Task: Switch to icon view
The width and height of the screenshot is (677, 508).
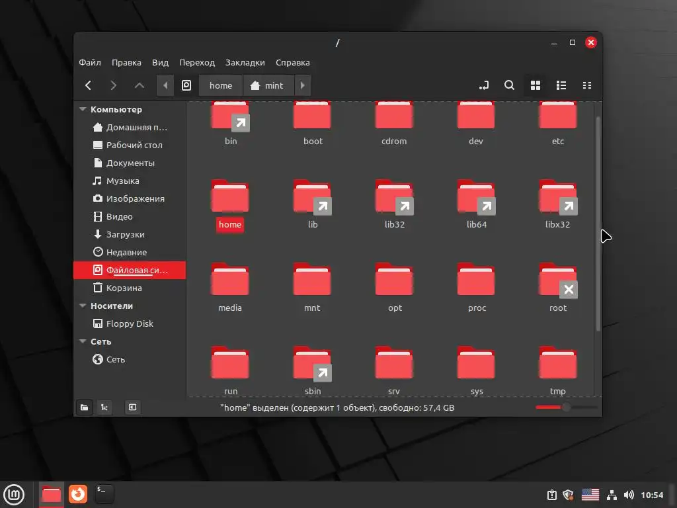Action: pos(536,85)
